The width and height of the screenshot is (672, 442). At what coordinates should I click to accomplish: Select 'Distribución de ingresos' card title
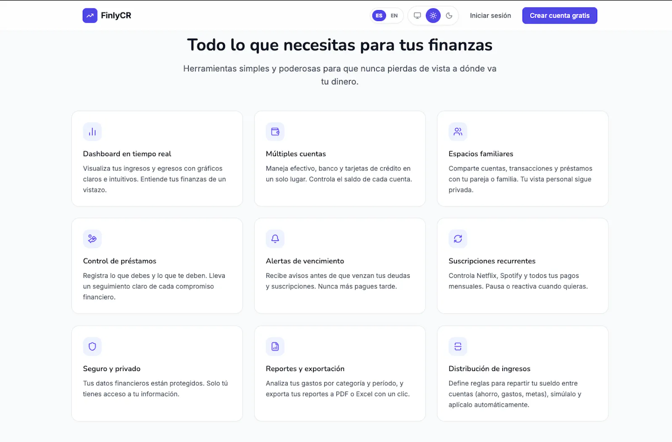(x=489, y=369)
